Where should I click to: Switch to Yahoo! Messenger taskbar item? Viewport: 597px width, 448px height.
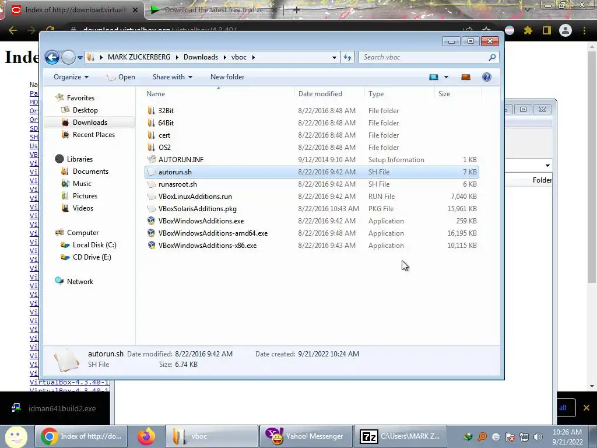point(305,436)
